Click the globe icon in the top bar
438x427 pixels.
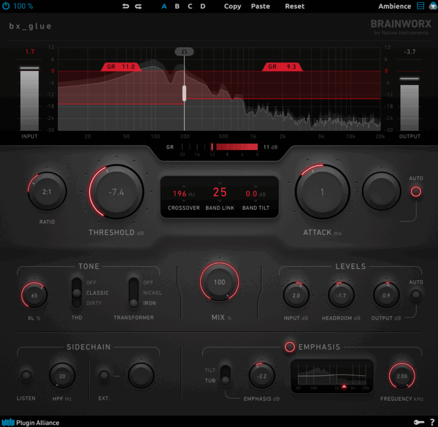pyautogui.click(x=433, y=6)
